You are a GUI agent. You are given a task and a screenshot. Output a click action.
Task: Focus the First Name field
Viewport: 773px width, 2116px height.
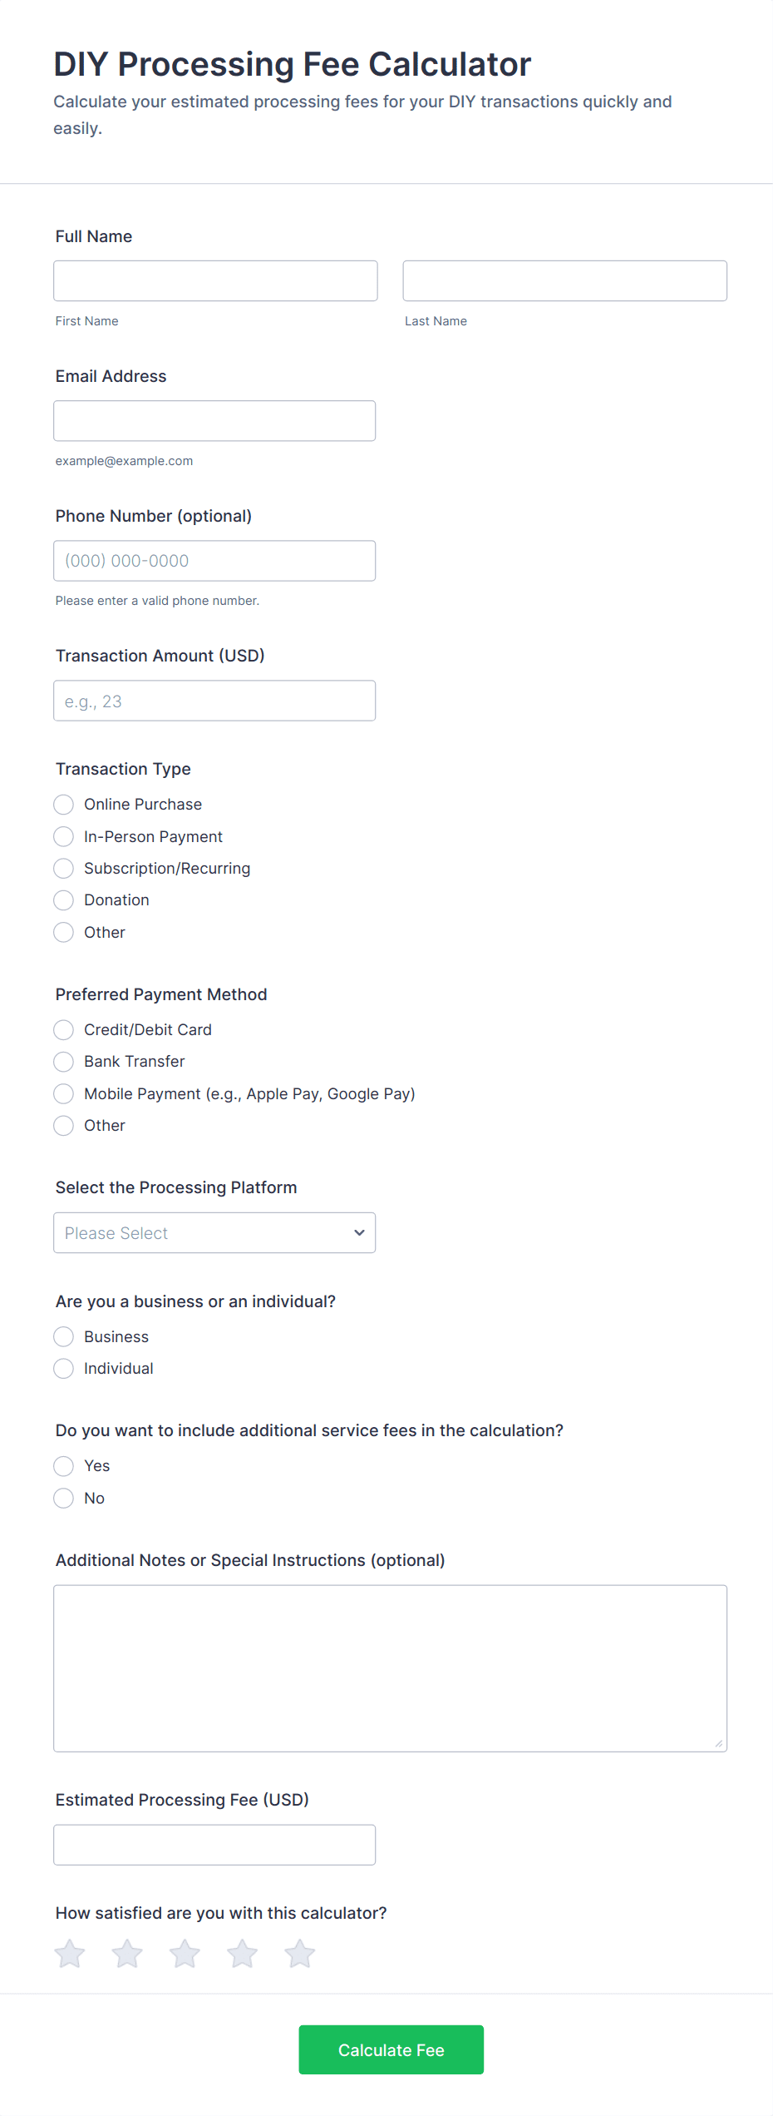[215, 281]
